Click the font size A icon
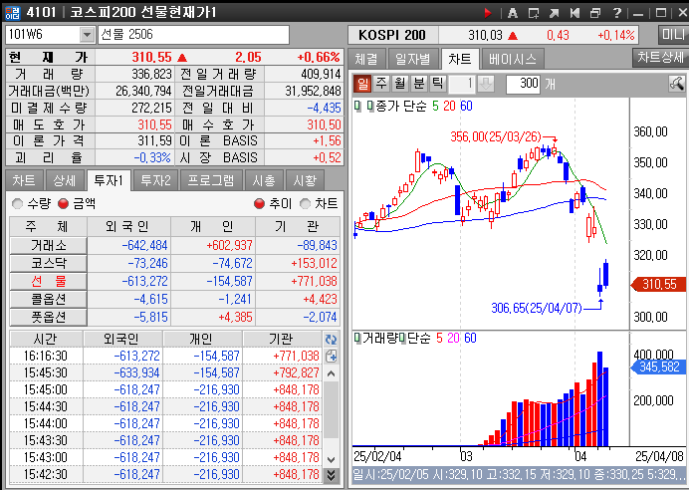The image size is (689, 490). [513, 13]
